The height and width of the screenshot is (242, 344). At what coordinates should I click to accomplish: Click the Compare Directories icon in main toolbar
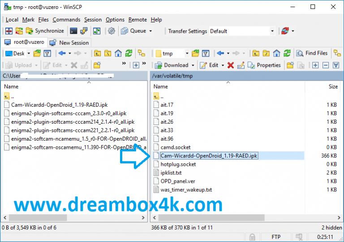[9, 31]
